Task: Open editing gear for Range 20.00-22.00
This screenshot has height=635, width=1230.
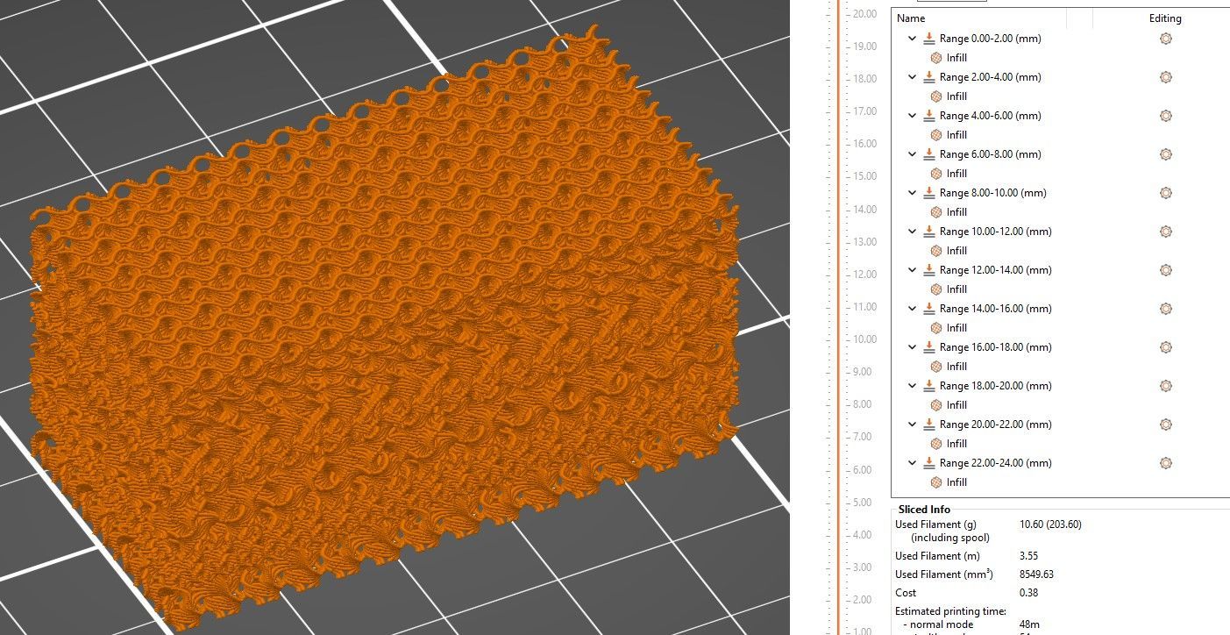Action: [1165, 425]
